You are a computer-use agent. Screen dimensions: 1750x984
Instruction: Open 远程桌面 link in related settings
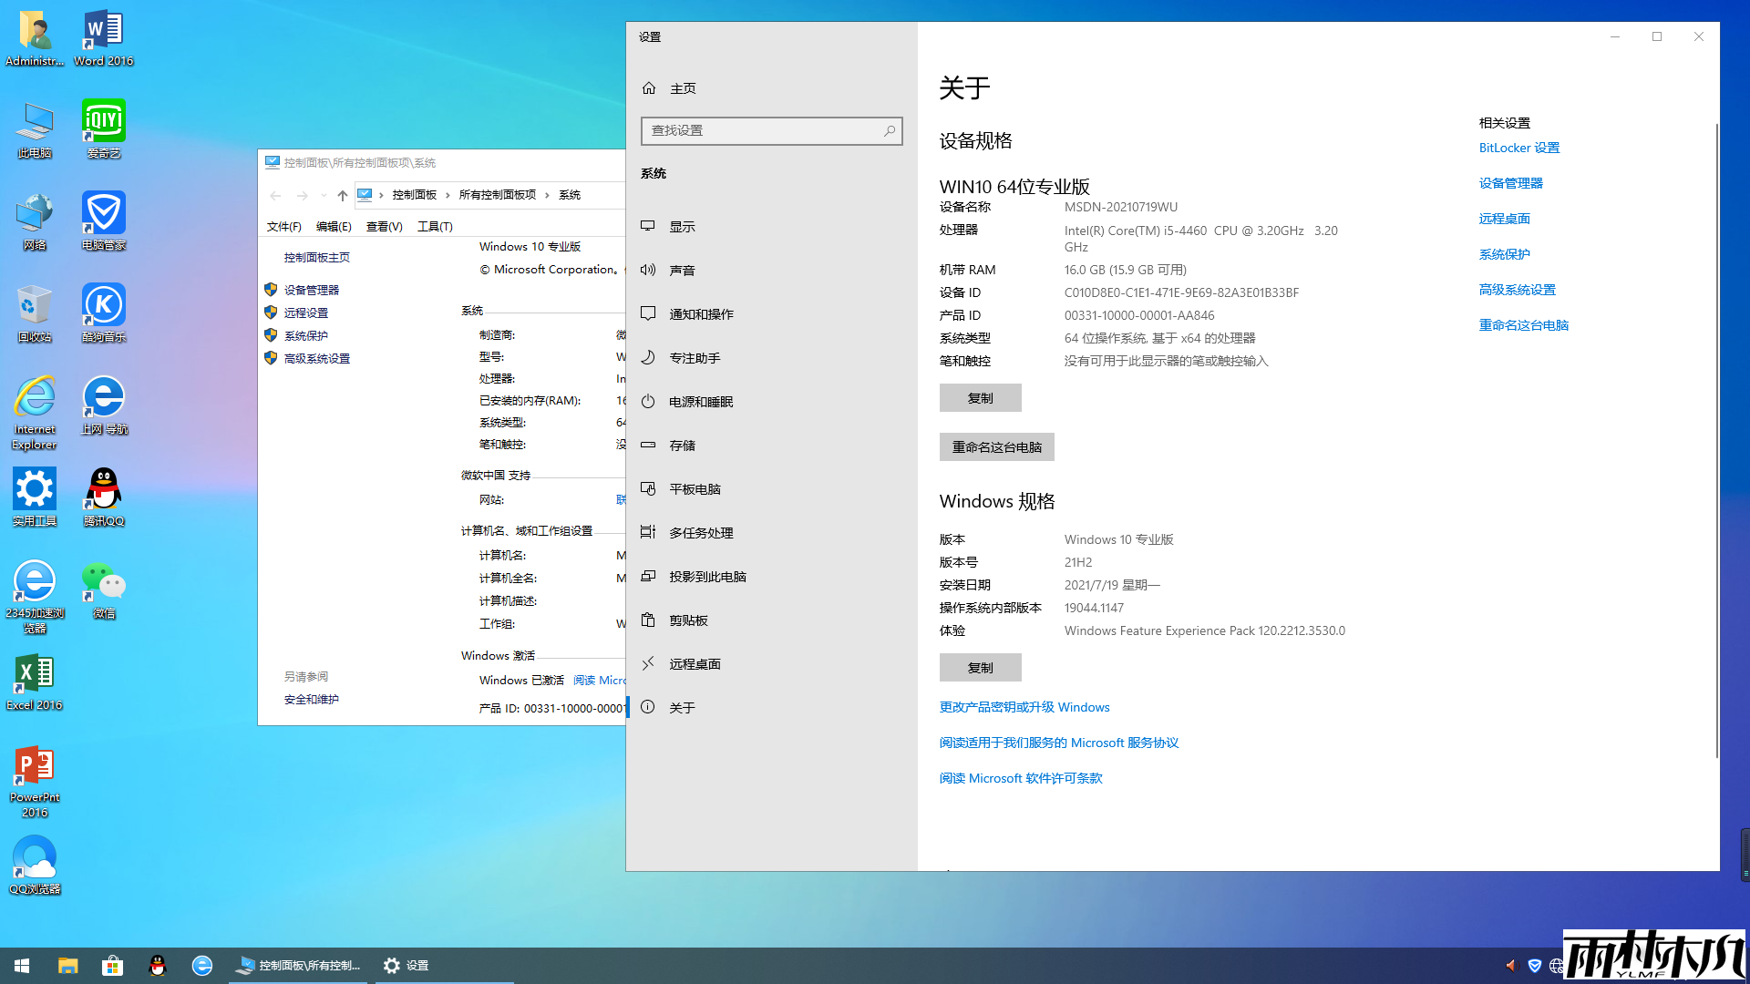pos(1504,219)
